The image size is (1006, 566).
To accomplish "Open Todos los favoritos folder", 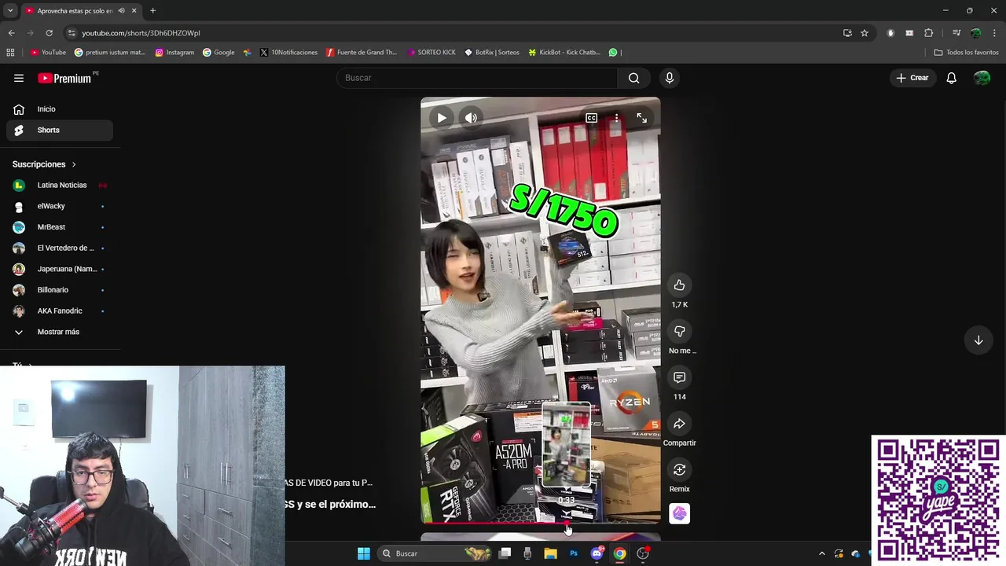I will pyautogui.click(x=966, y=53).
